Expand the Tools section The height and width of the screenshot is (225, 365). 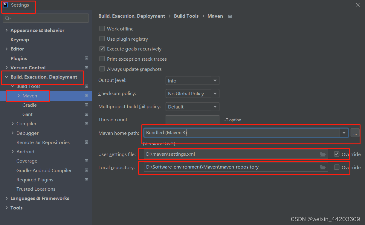click(7, 208)
